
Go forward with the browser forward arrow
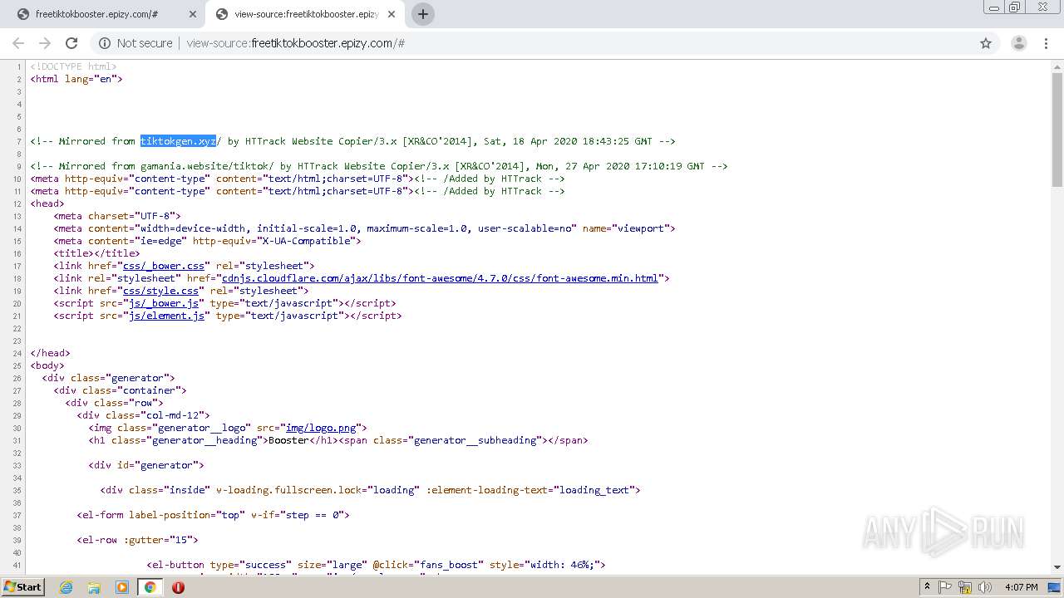click(x=45, y=43)
